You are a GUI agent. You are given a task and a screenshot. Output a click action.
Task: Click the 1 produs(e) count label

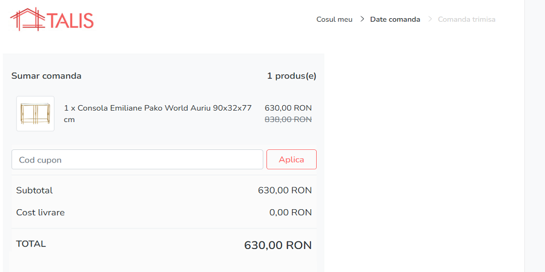pyautogui.click(x=291, y=76)
